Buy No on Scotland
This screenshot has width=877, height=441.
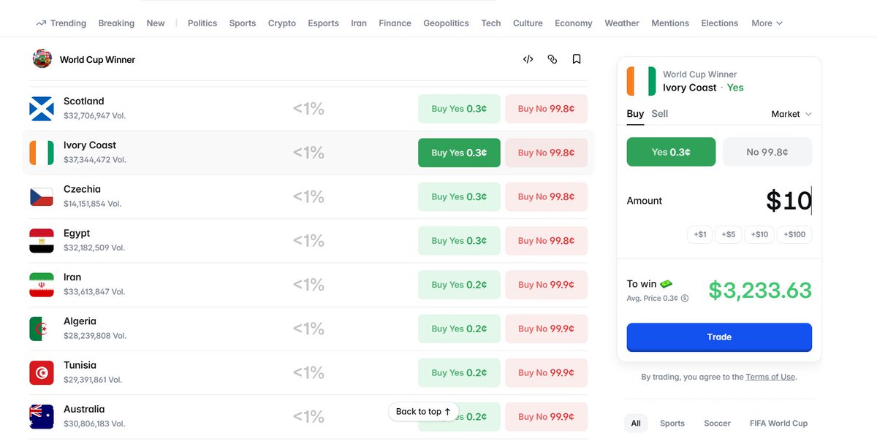546,109
